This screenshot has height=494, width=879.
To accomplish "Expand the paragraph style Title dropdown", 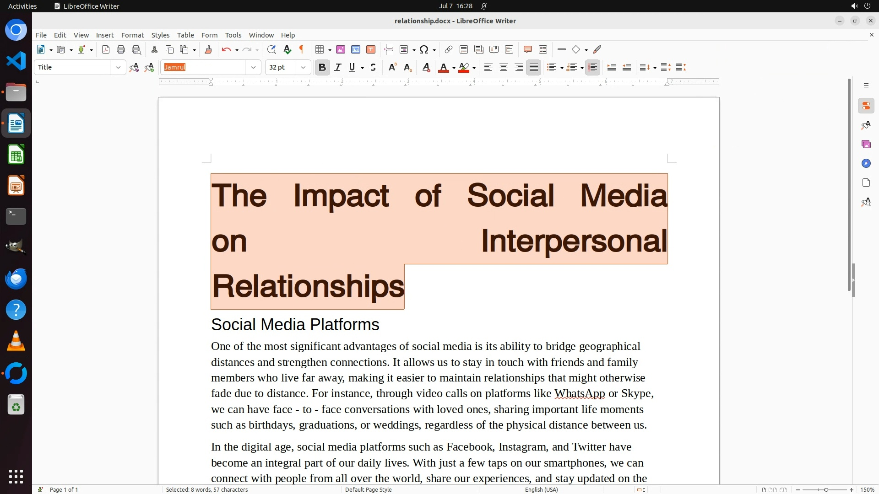I will [118, 67].
